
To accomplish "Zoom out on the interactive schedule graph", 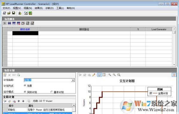I will coord(114,75).
